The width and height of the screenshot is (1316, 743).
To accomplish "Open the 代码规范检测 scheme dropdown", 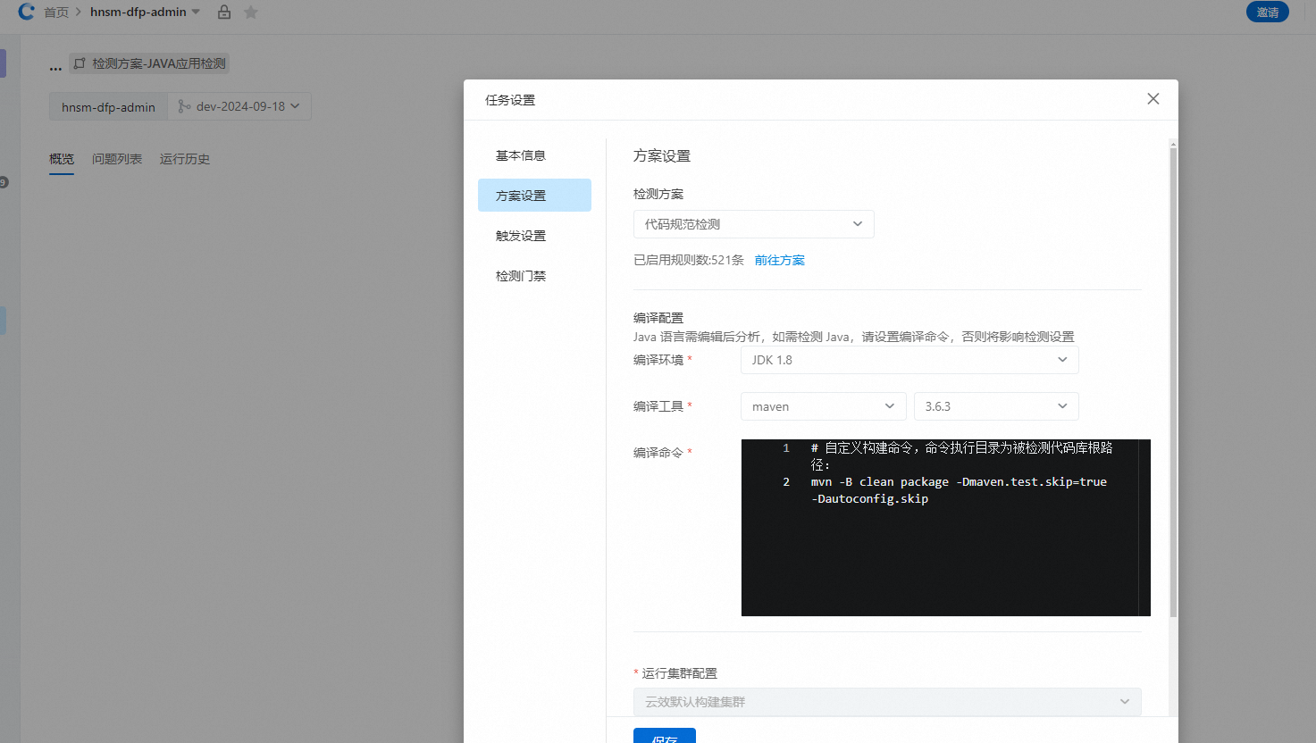I will pos(753,224).
